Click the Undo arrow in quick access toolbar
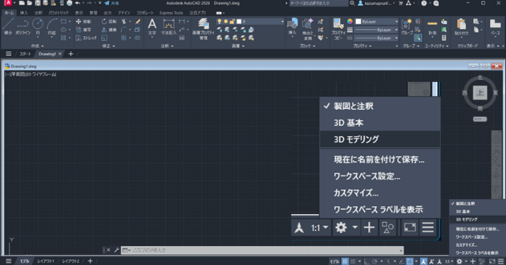 (78, 3)
